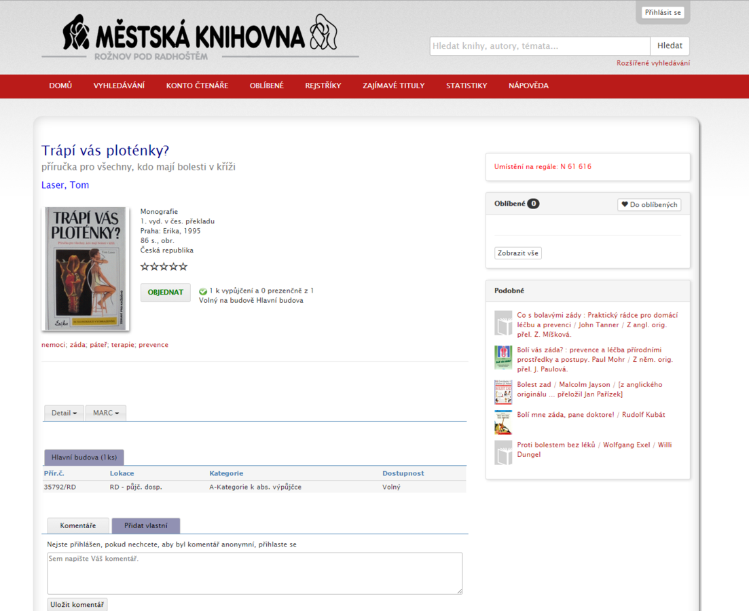Sort by the Lokace column header
The image size is (749, 611).
pos(122,473)
